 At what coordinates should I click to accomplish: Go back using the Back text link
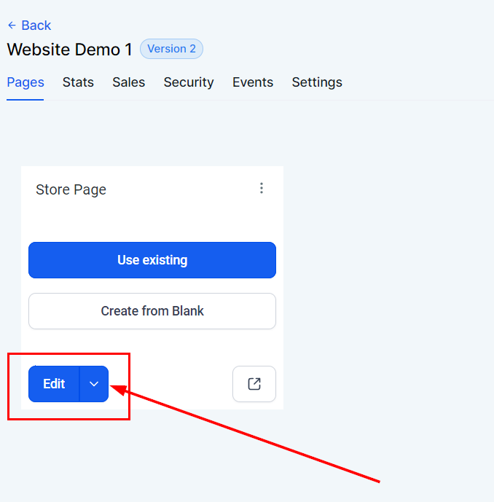point(36,26)
